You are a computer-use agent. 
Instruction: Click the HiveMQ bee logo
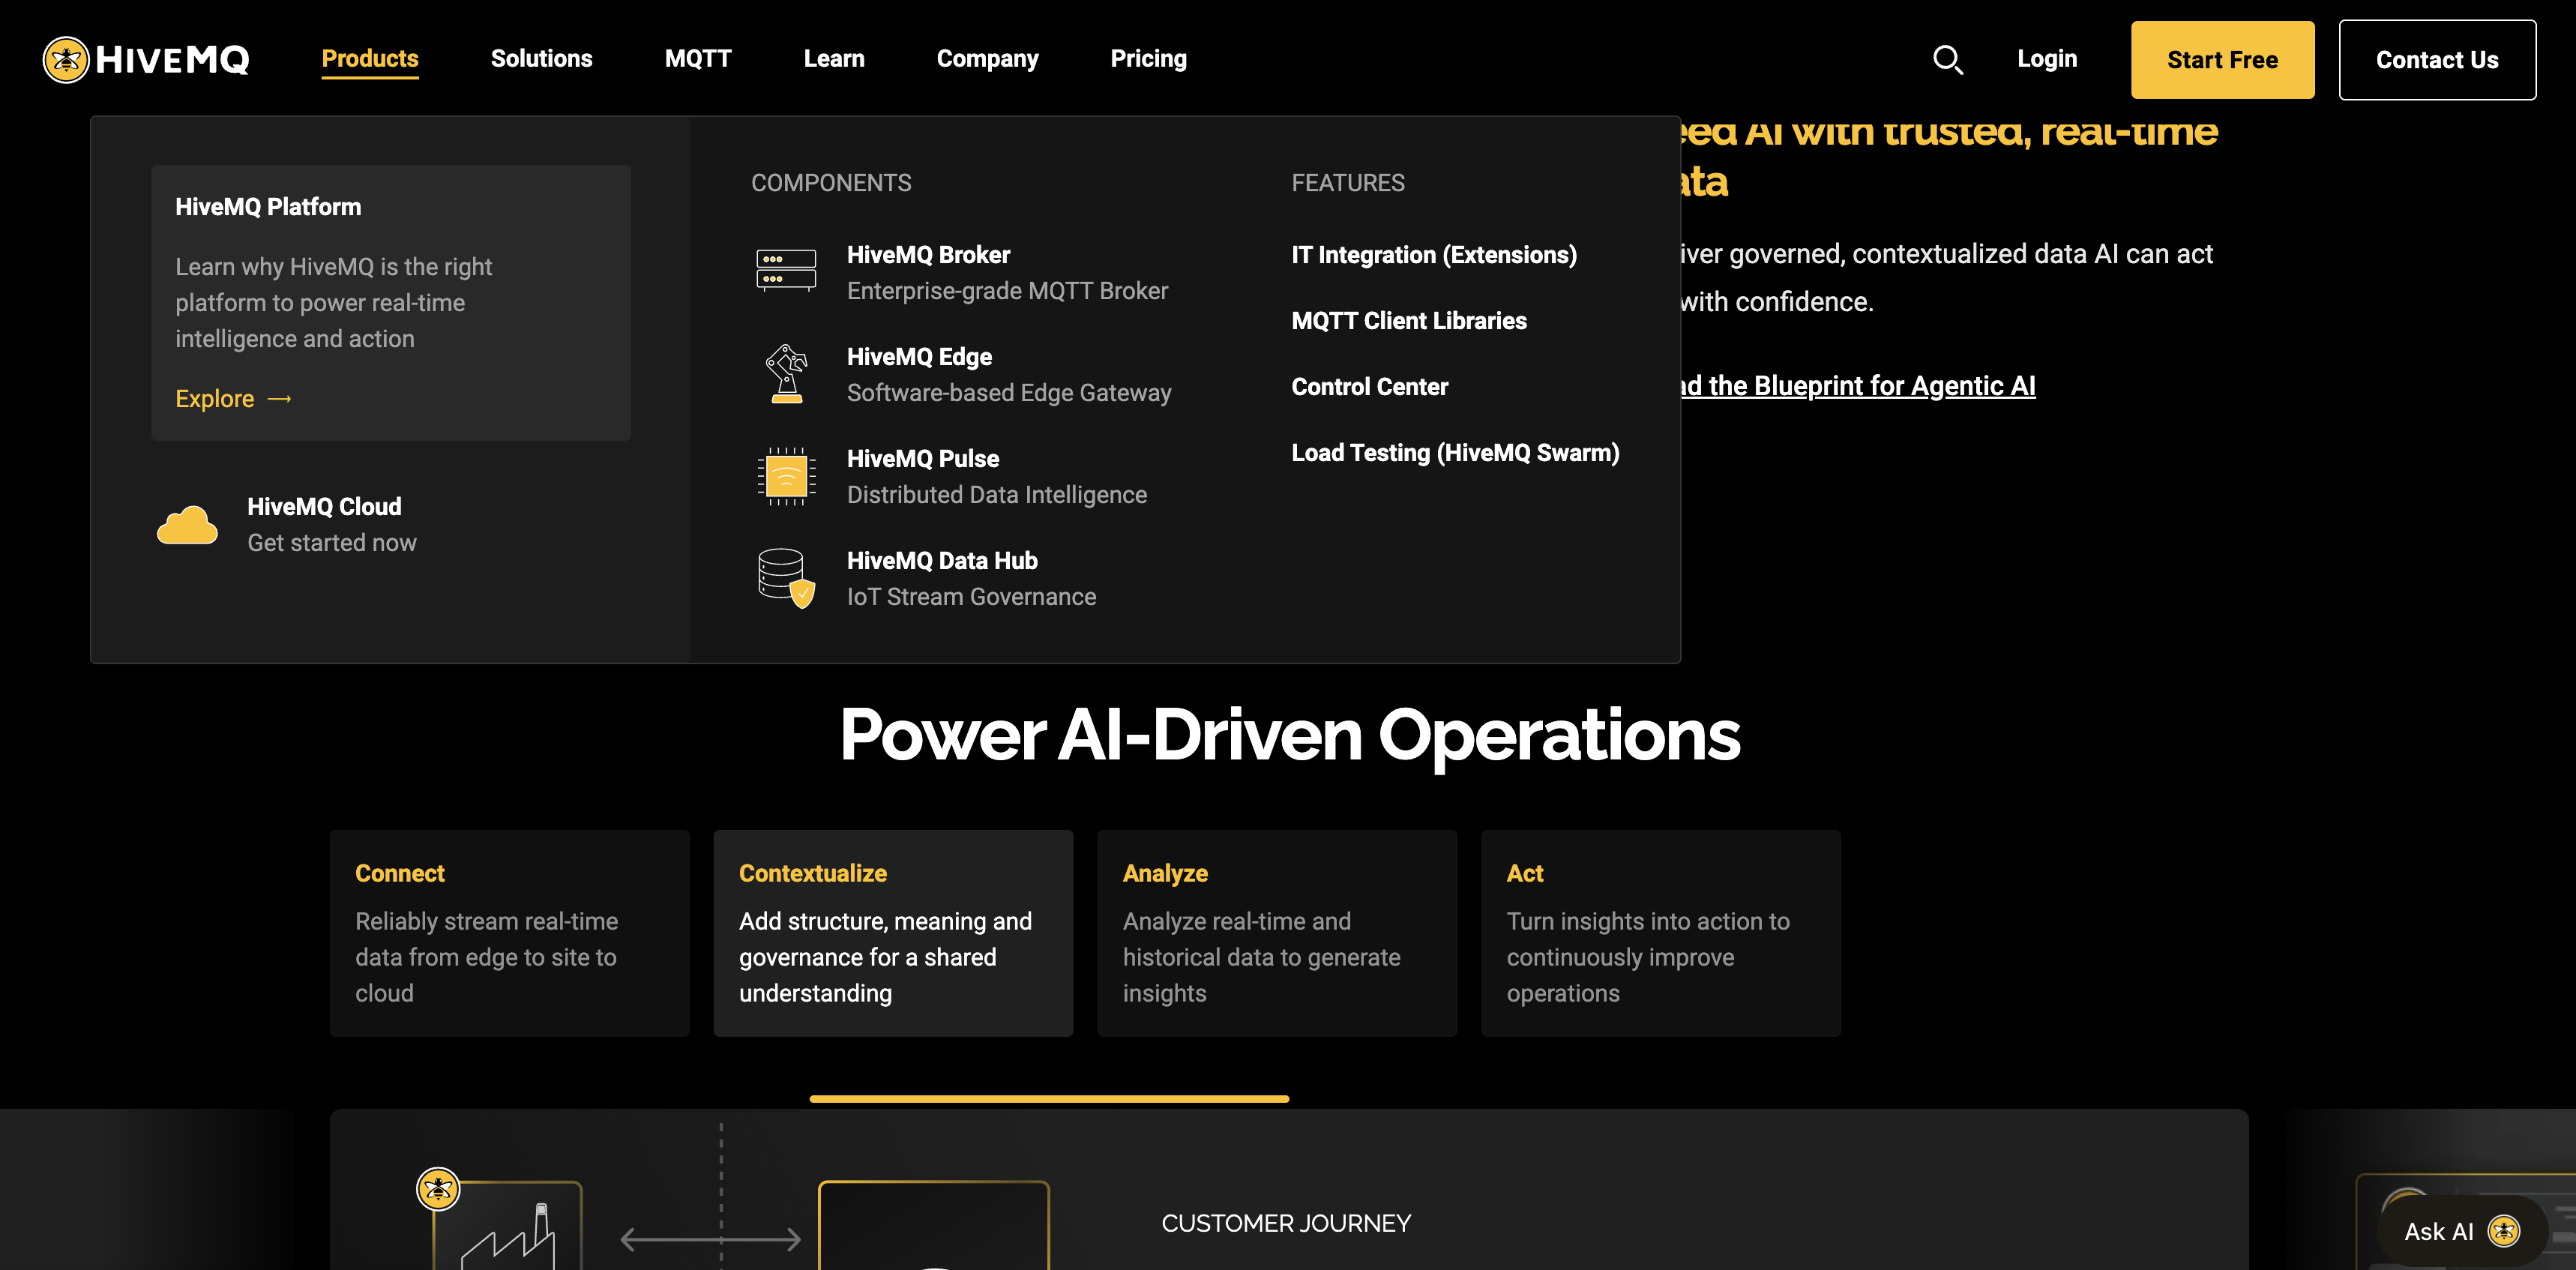66,60
